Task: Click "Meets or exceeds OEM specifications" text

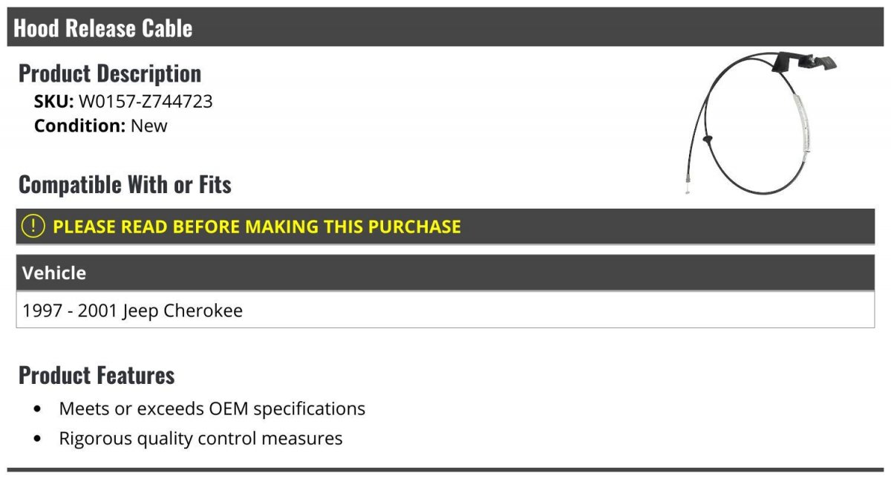Action: coord(212,408)
